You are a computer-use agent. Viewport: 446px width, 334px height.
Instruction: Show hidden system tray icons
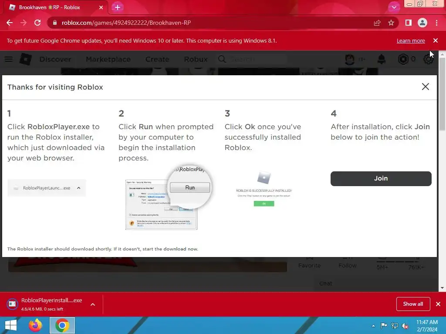[373, 326]
